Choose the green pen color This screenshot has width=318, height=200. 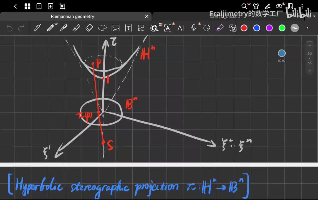tap(282, 28)
